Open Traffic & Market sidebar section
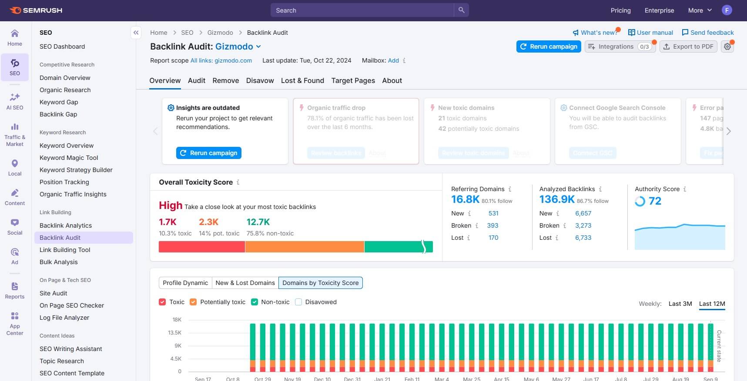The width and height of the screenshot is (747, 381). [x=15, y=134]
